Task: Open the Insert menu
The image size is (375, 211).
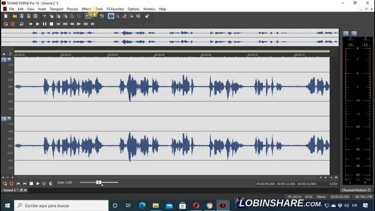Action: pos(42,9)
